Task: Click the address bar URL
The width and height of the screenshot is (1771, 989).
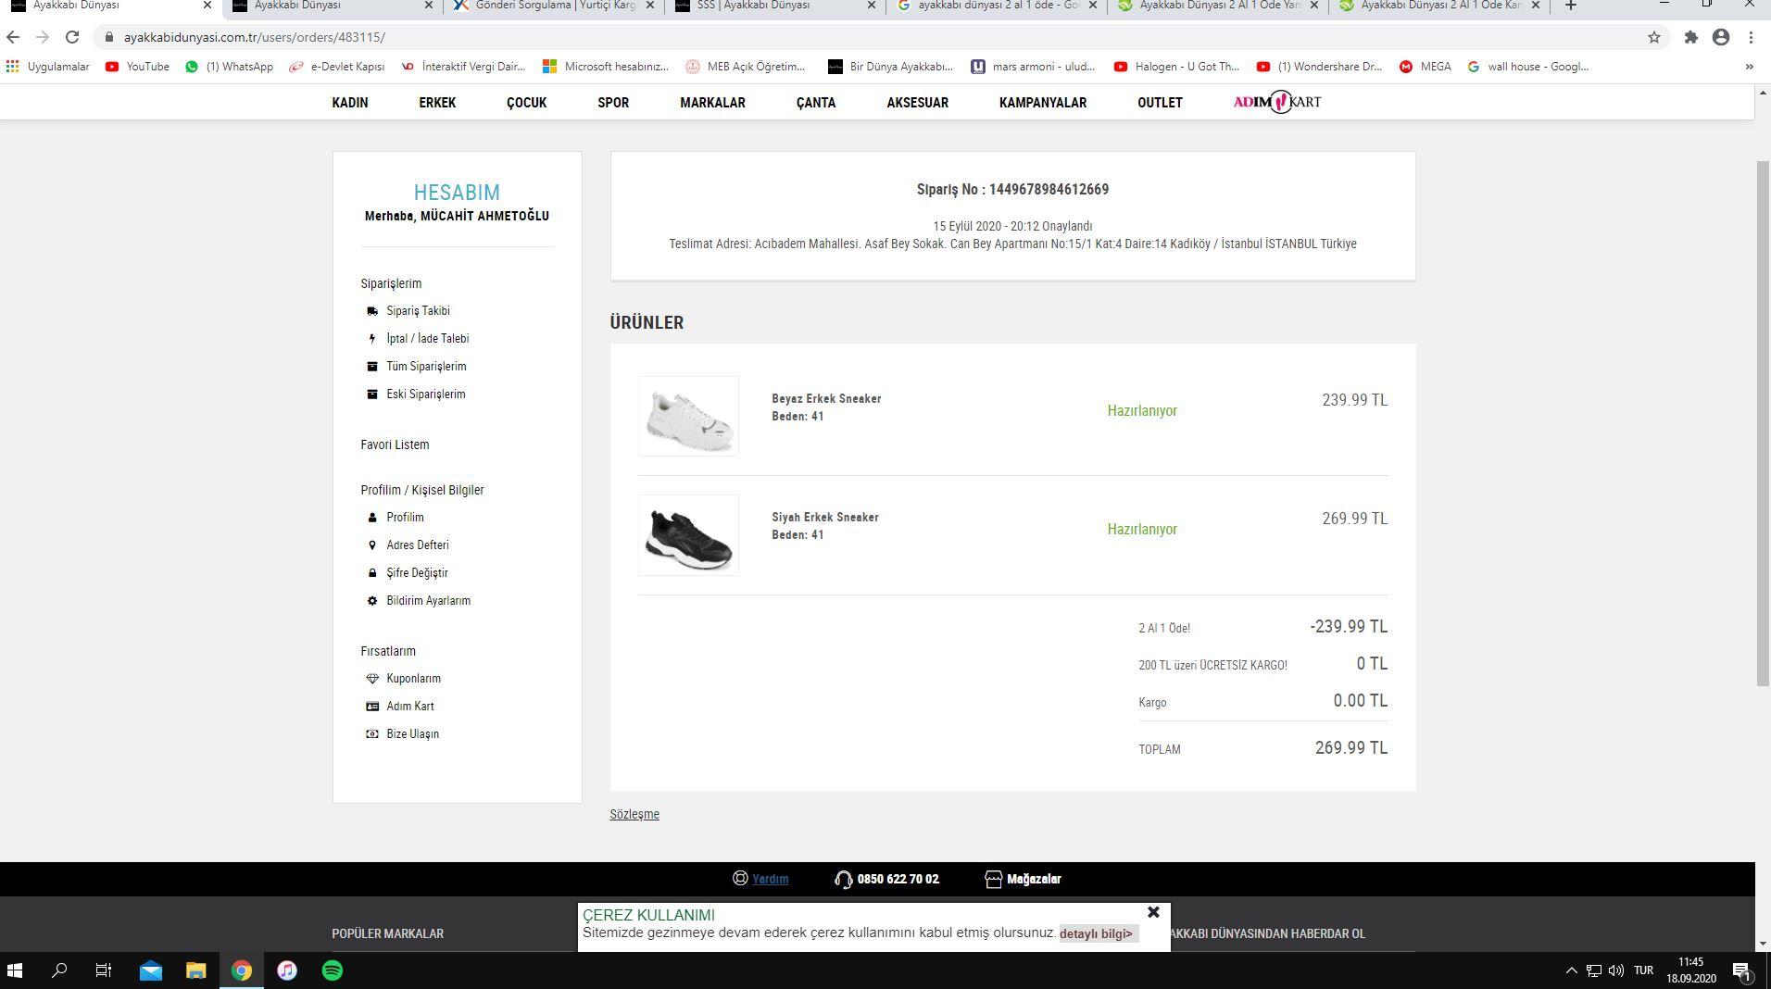Action: [x=254, y=37]
